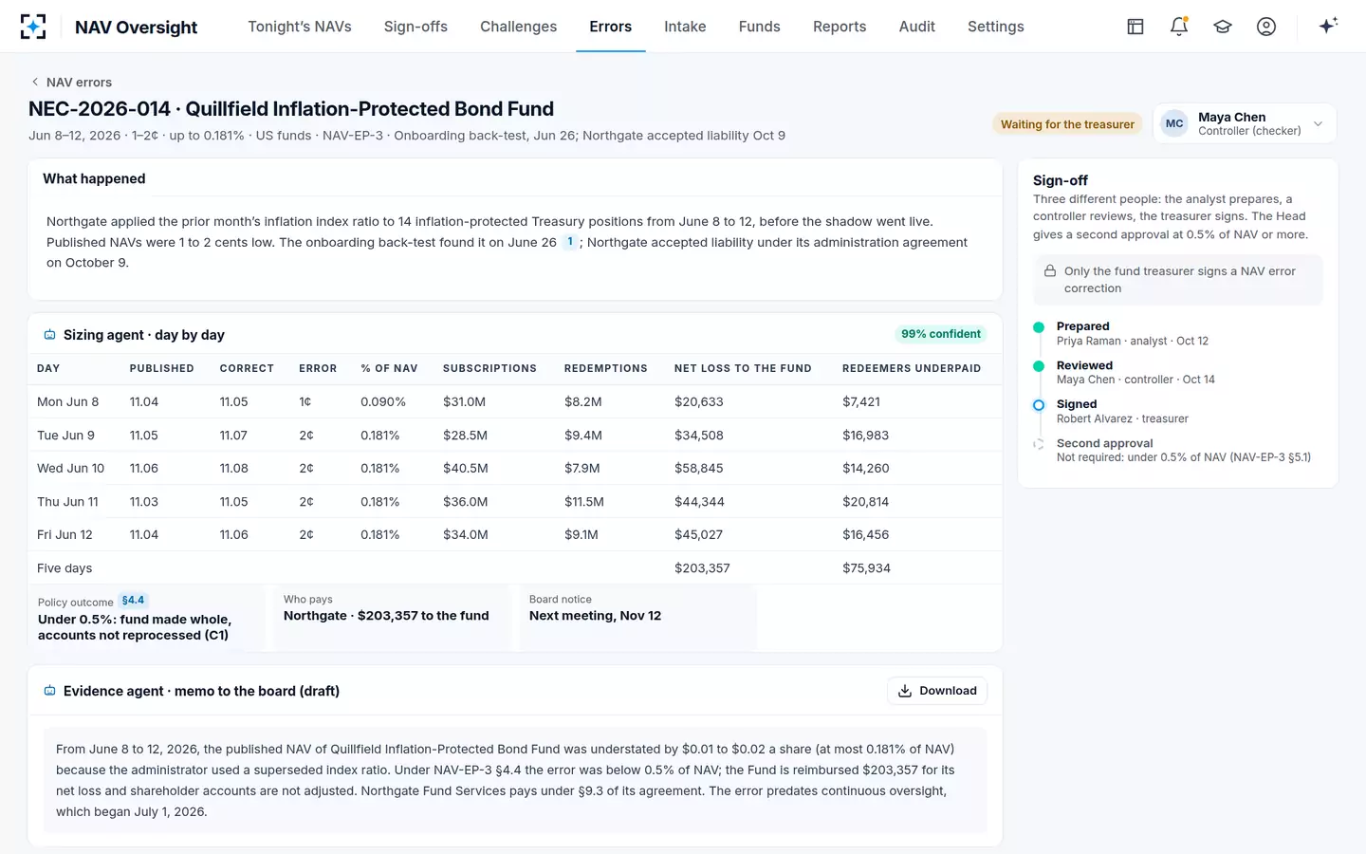This screenshot has width=1366, height=854.
Task: Open the Funds tab
Action: tap(759, 27)
